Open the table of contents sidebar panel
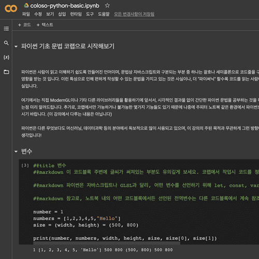Viewport: 259px width, 259px height. (6, 28)
